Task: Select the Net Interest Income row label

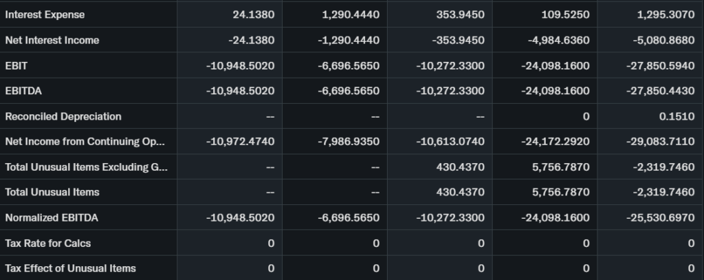Action: pyautogui.click(x=52, y=40)
